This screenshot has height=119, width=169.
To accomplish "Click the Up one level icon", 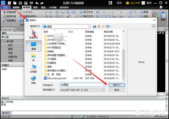I will pos(99,27).
